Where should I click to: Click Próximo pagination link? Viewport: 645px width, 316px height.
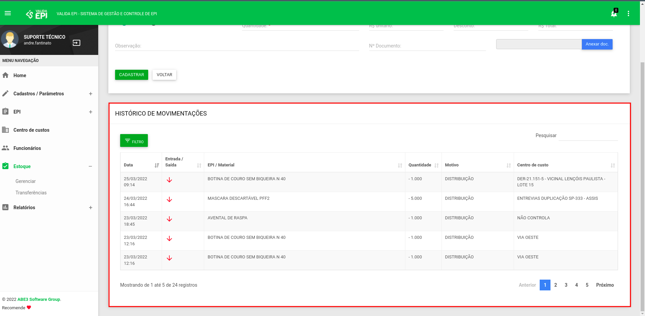605,285
